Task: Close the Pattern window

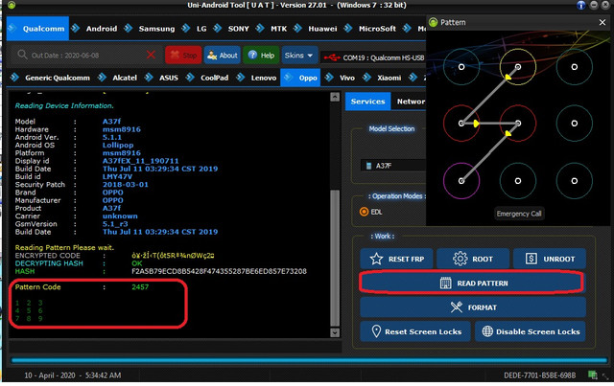Action: (x=602, y=22)
